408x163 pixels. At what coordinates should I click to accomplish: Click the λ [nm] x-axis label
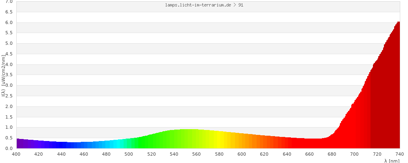tap(392, 161)
